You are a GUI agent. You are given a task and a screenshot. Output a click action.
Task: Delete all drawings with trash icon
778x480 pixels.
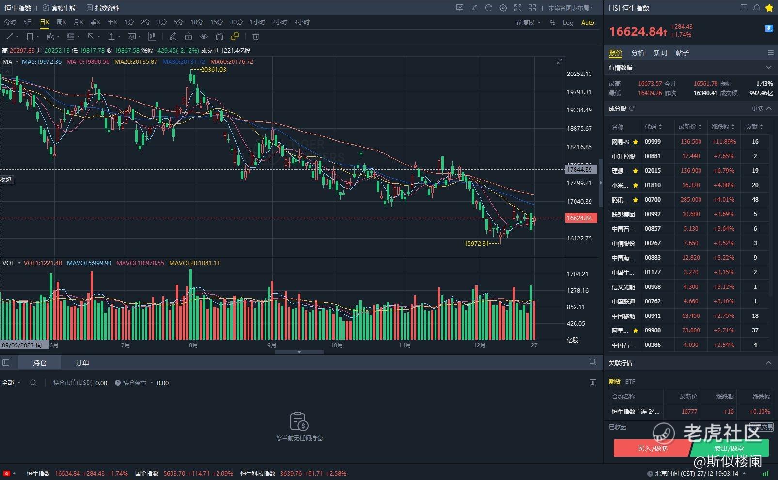(x=256, y=36)
